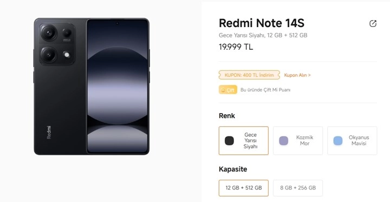Click the Redmi Note 14S title
390x202 pixels.
[x=262, y=23]
